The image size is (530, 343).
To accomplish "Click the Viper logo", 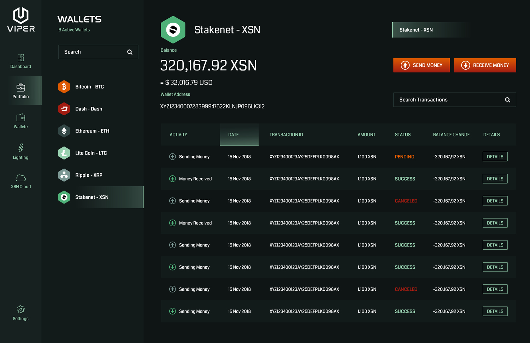I will 21,19.
